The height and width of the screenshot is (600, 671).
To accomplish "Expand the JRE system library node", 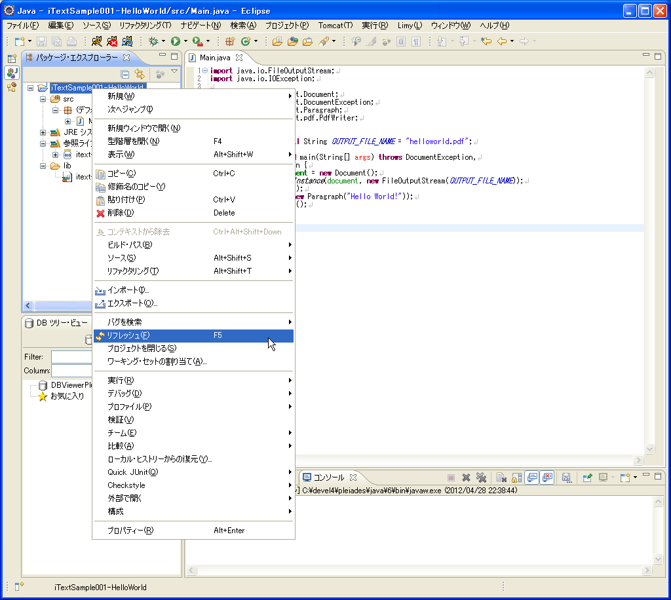I will (43, 132).
